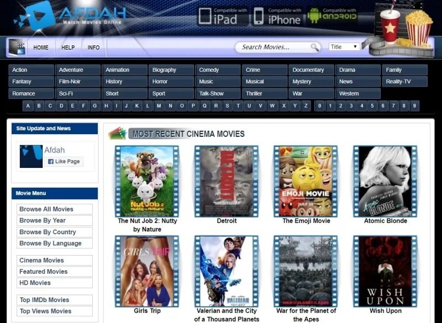The image size is (442, 323).
Task: Browse movies starting with letter M
Action: pos(159,106)
